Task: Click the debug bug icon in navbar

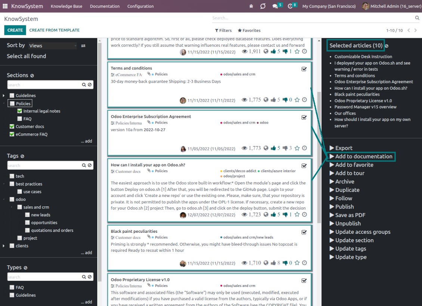Action: 251,6
